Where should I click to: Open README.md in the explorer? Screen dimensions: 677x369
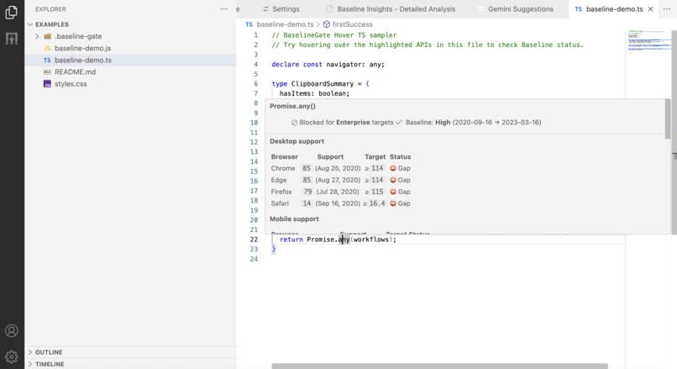pos(75,72)
